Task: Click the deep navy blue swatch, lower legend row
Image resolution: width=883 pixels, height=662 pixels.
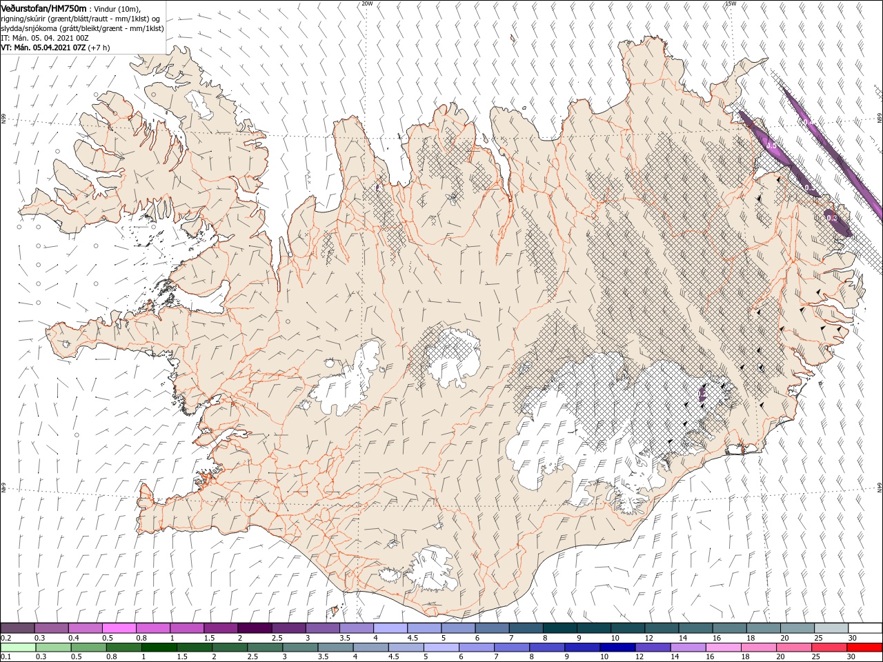Action: 617,648
